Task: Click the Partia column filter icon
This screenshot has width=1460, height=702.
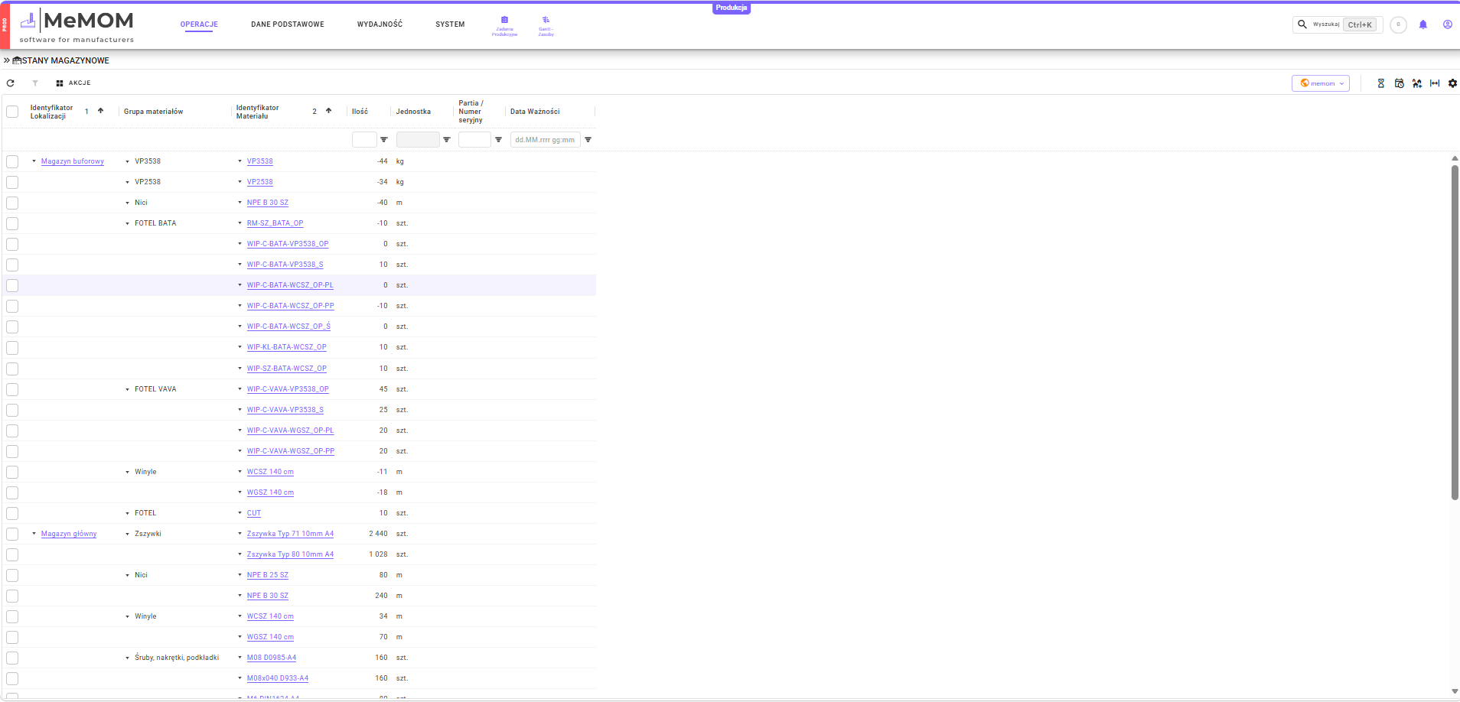Action: click(499, 140)
